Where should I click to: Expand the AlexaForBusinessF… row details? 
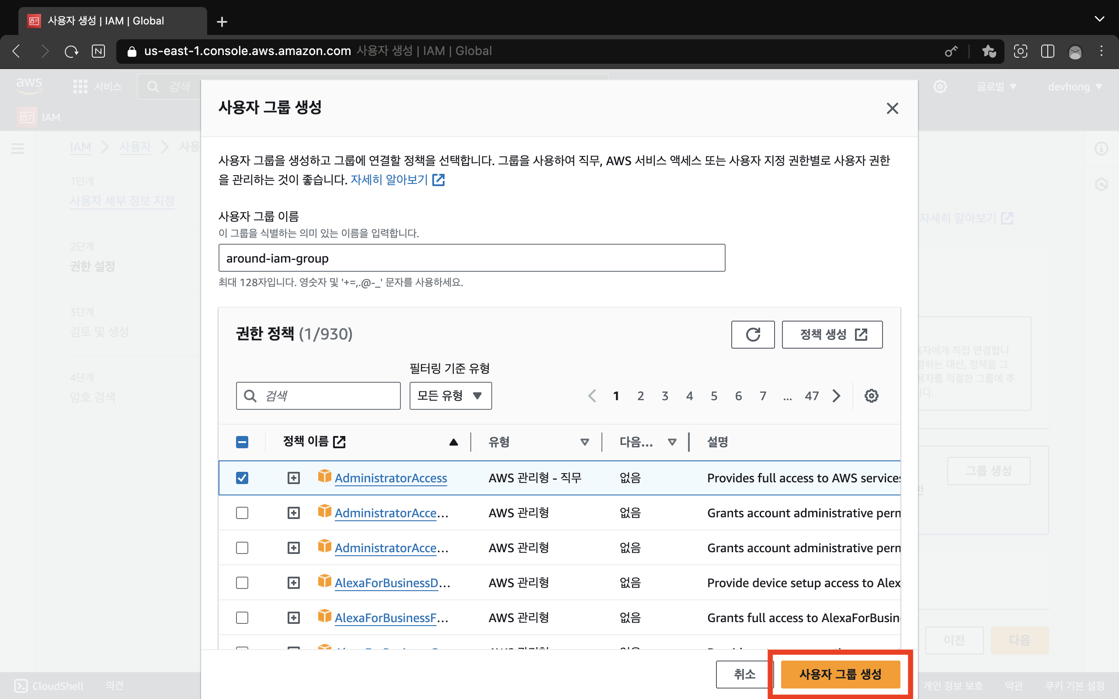(294, 618)
